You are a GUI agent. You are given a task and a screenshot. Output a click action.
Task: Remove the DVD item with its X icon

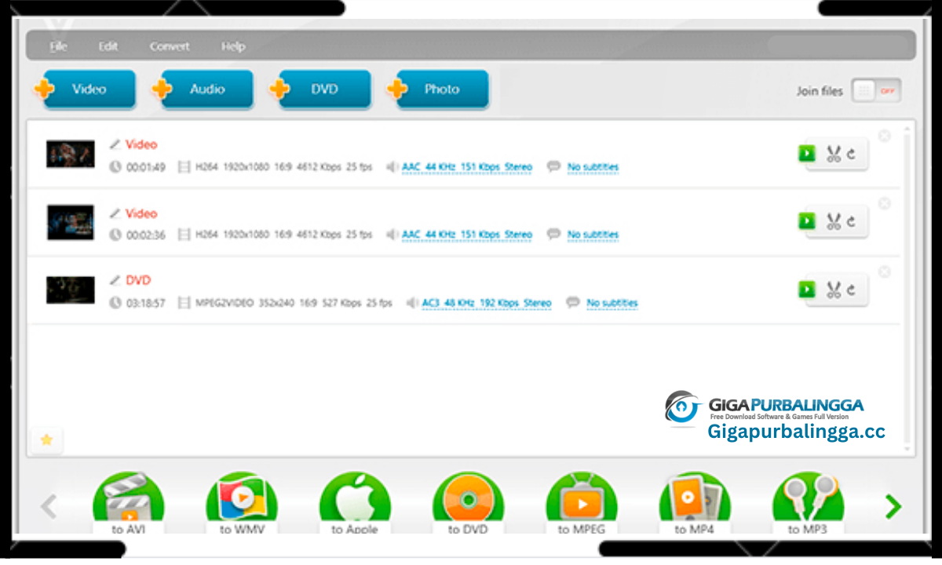coord(884,272)
